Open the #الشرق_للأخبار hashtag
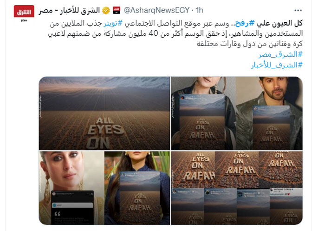Image resolution: width=325 pixels, height=231 pixels. (x=277, y=65)
